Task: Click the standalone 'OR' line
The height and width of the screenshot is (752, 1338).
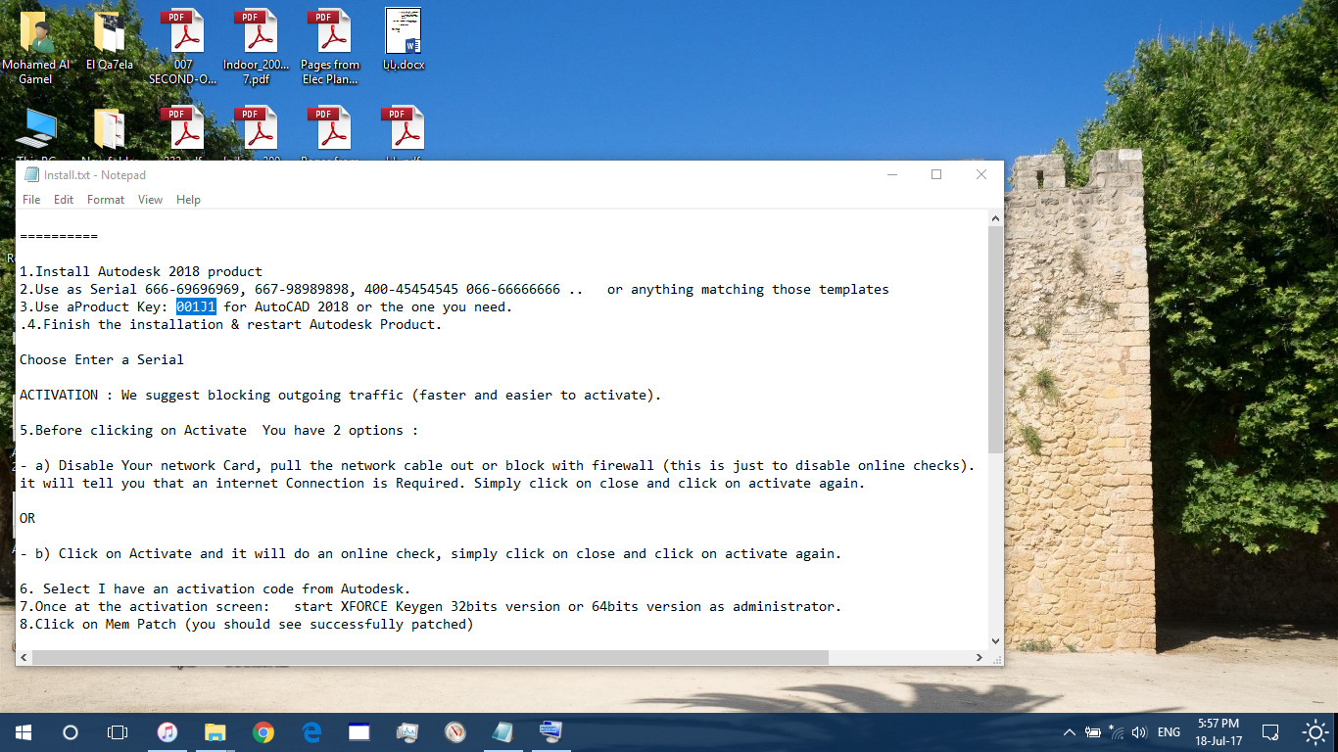Action: (x=27, y=518)
